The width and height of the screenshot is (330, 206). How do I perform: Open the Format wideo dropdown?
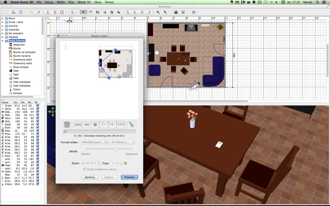click(x=108, y=142)
